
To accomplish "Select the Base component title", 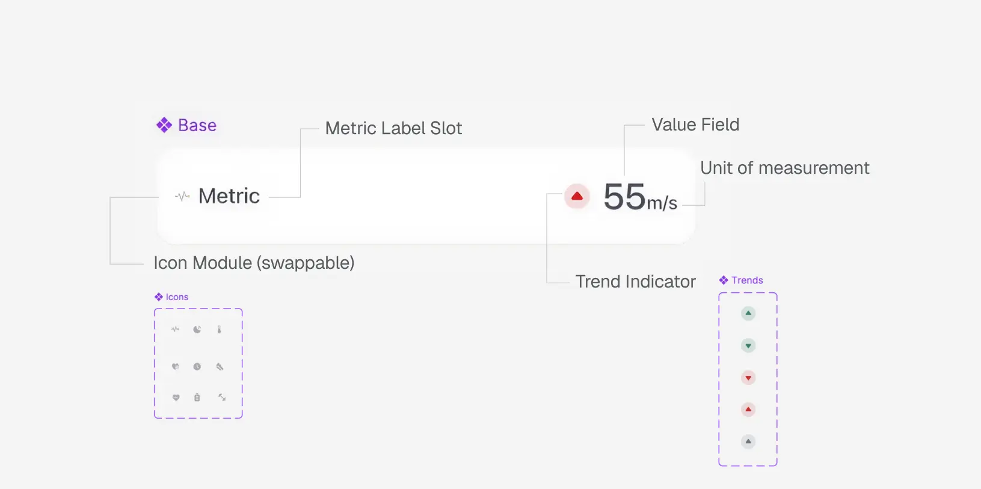I will [x=197, y=125].
